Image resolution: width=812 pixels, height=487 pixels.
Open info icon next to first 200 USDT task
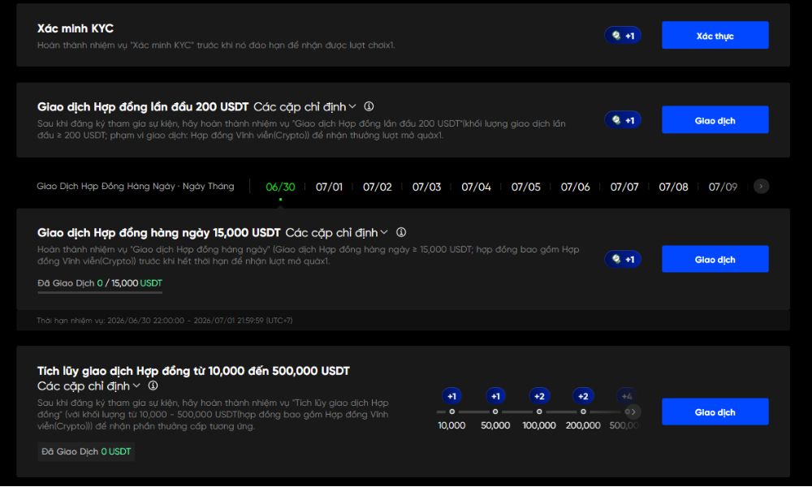[x=369, y=106]
